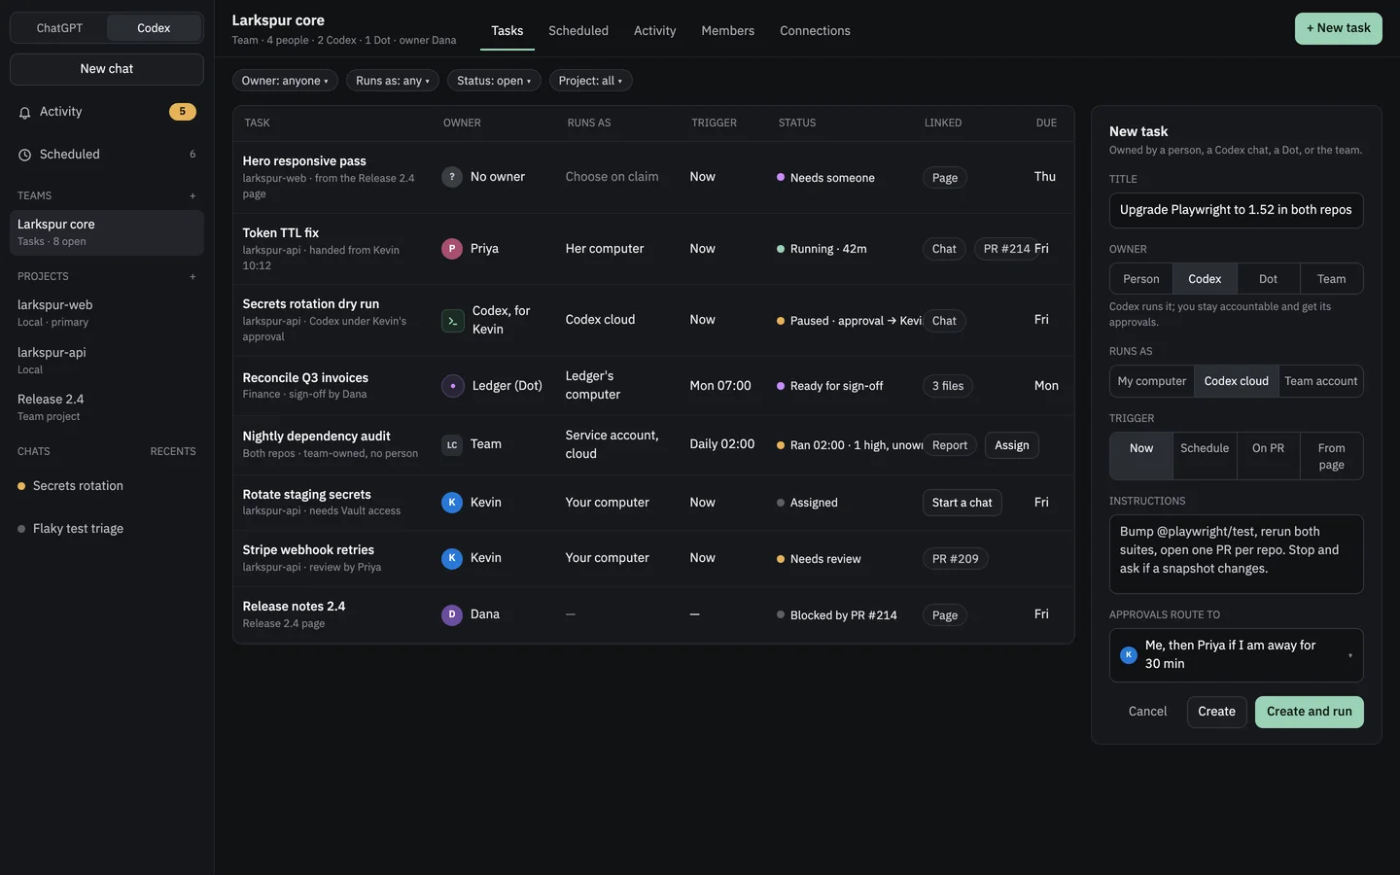Image resolution: width=1400 pixels, height=875 pixels.
Task: Choose My computer under Runs as
Action: tap(1152, 381)
